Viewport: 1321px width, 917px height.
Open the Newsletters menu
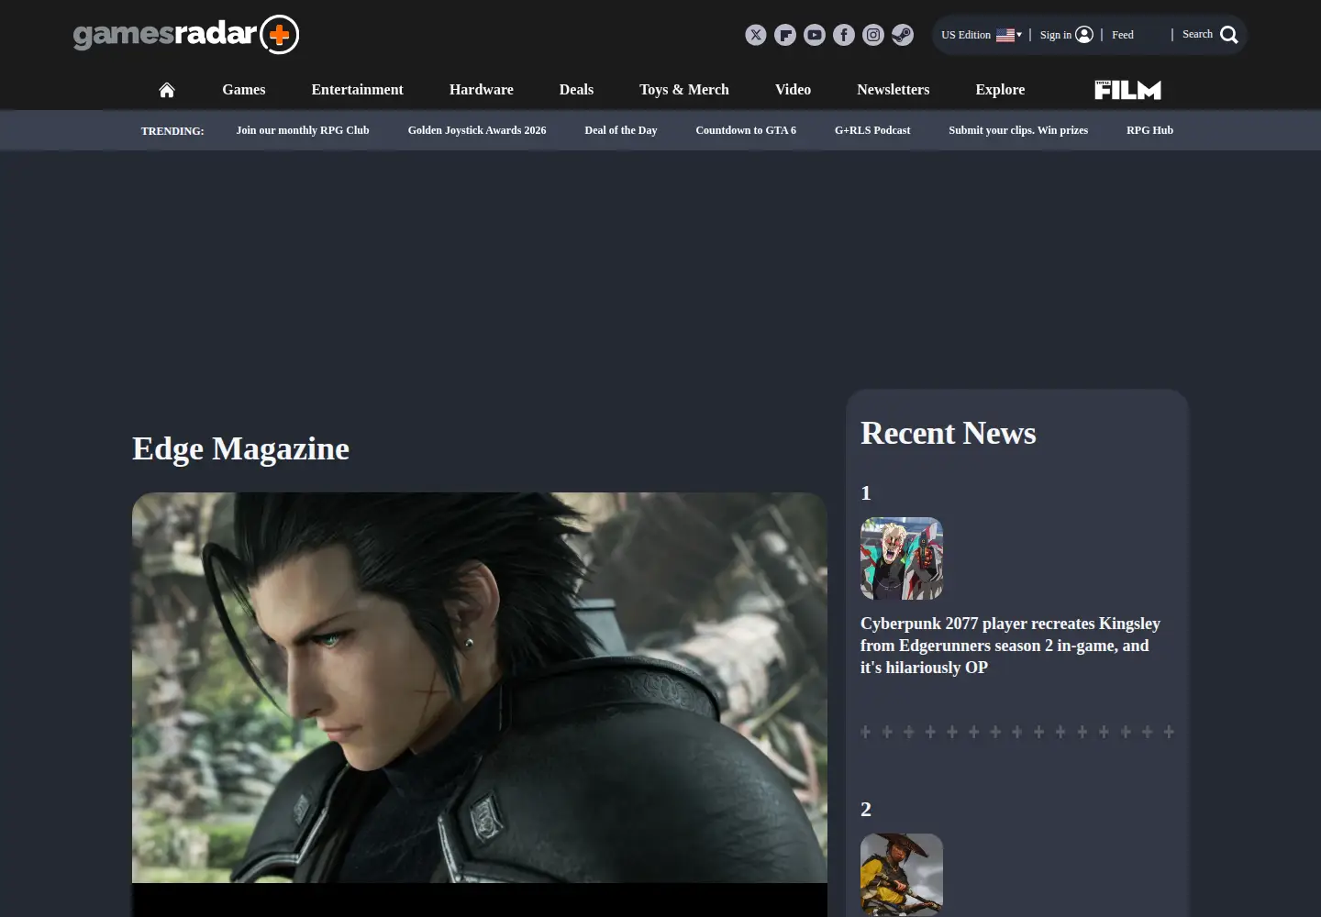coord(894,90)
